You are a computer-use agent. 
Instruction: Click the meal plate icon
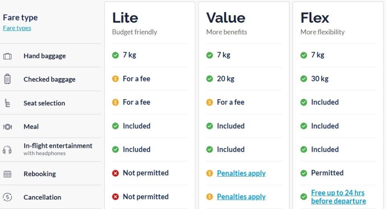click(x=8, y=127)
